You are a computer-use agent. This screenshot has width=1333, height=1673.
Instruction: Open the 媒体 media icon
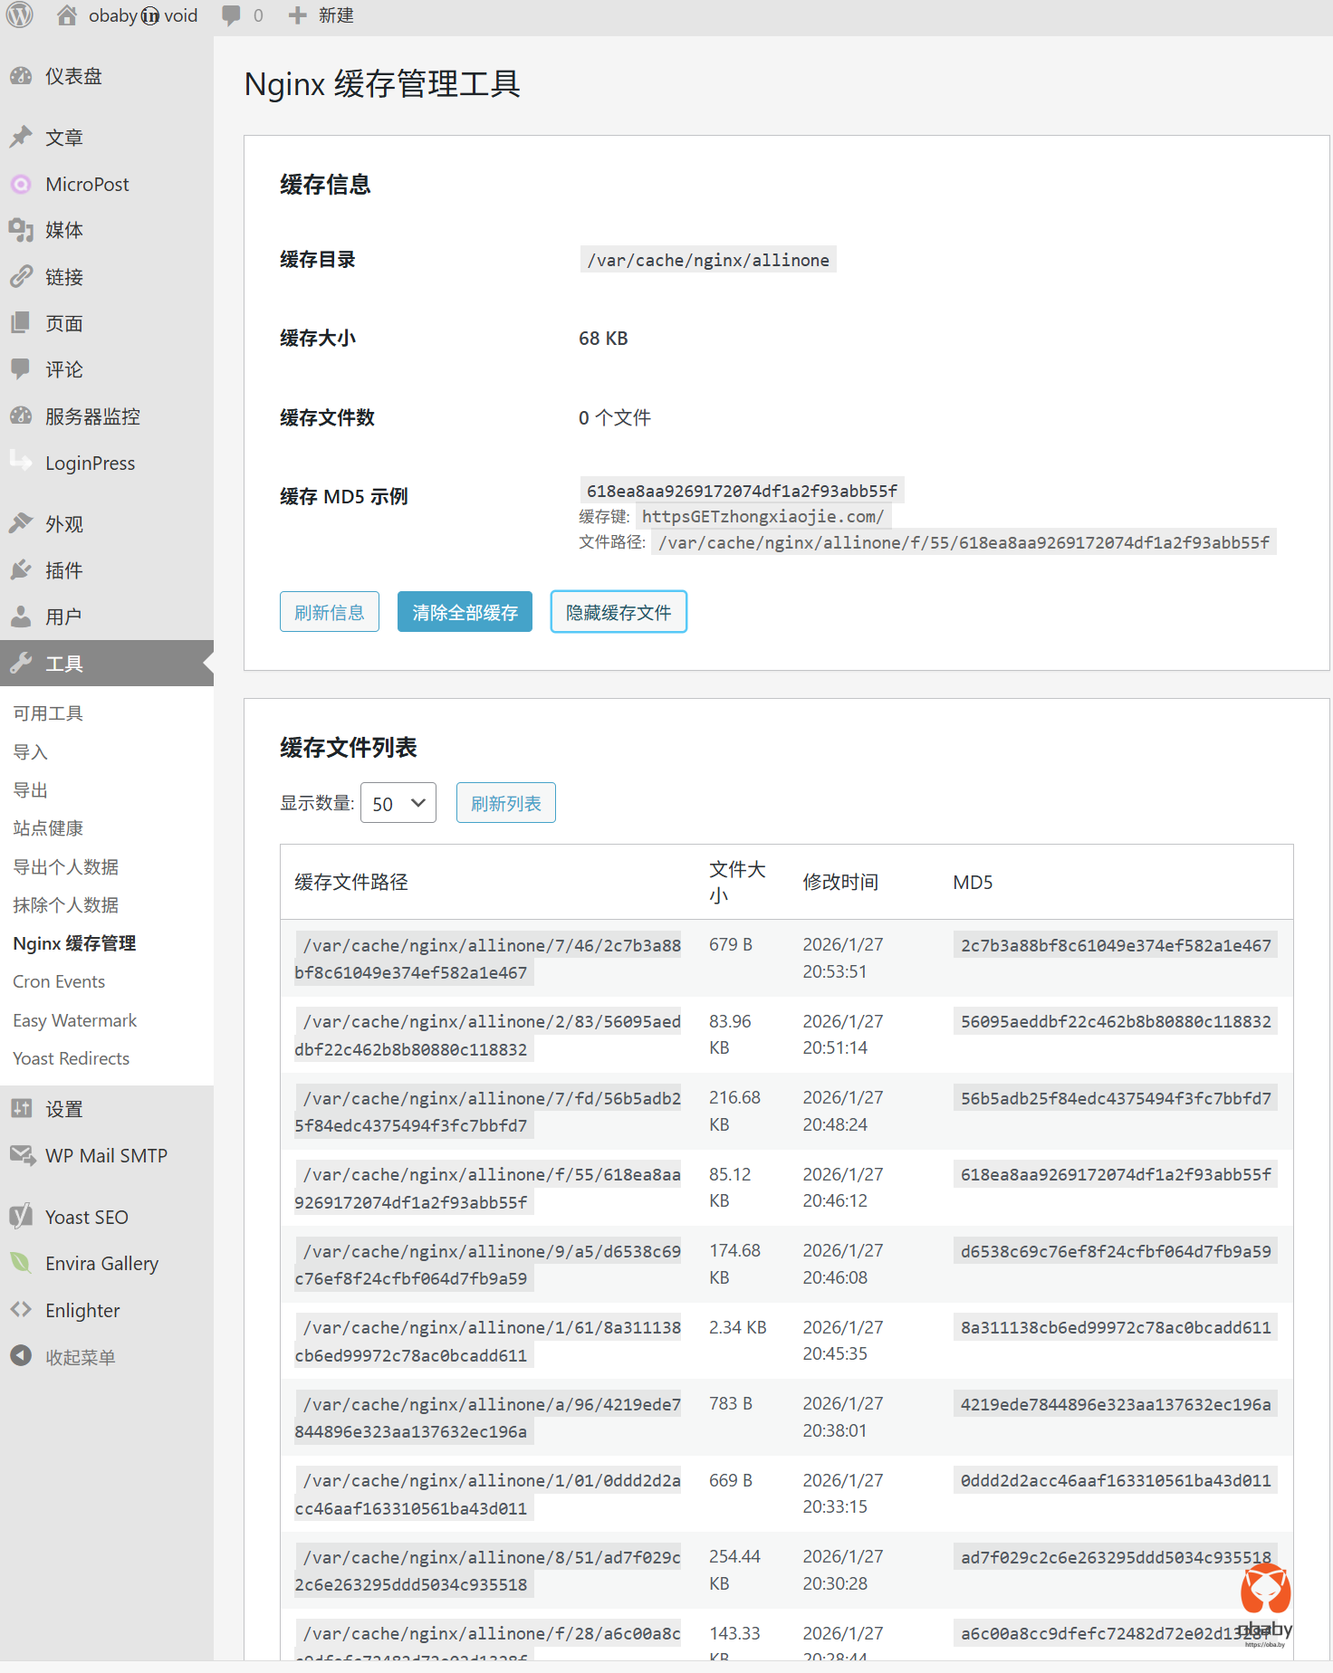click(x=22, y=230)
